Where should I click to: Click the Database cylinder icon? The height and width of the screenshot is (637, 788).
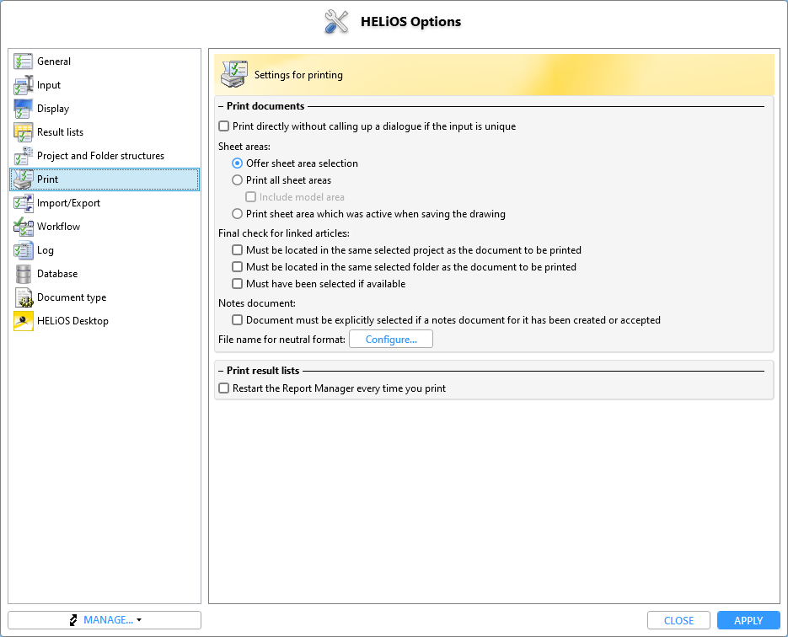point(23,274)
